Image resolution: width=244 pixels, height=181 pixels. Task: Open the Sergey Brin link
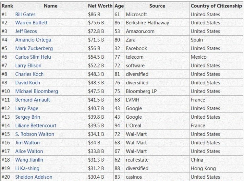[x=27, y=117]
